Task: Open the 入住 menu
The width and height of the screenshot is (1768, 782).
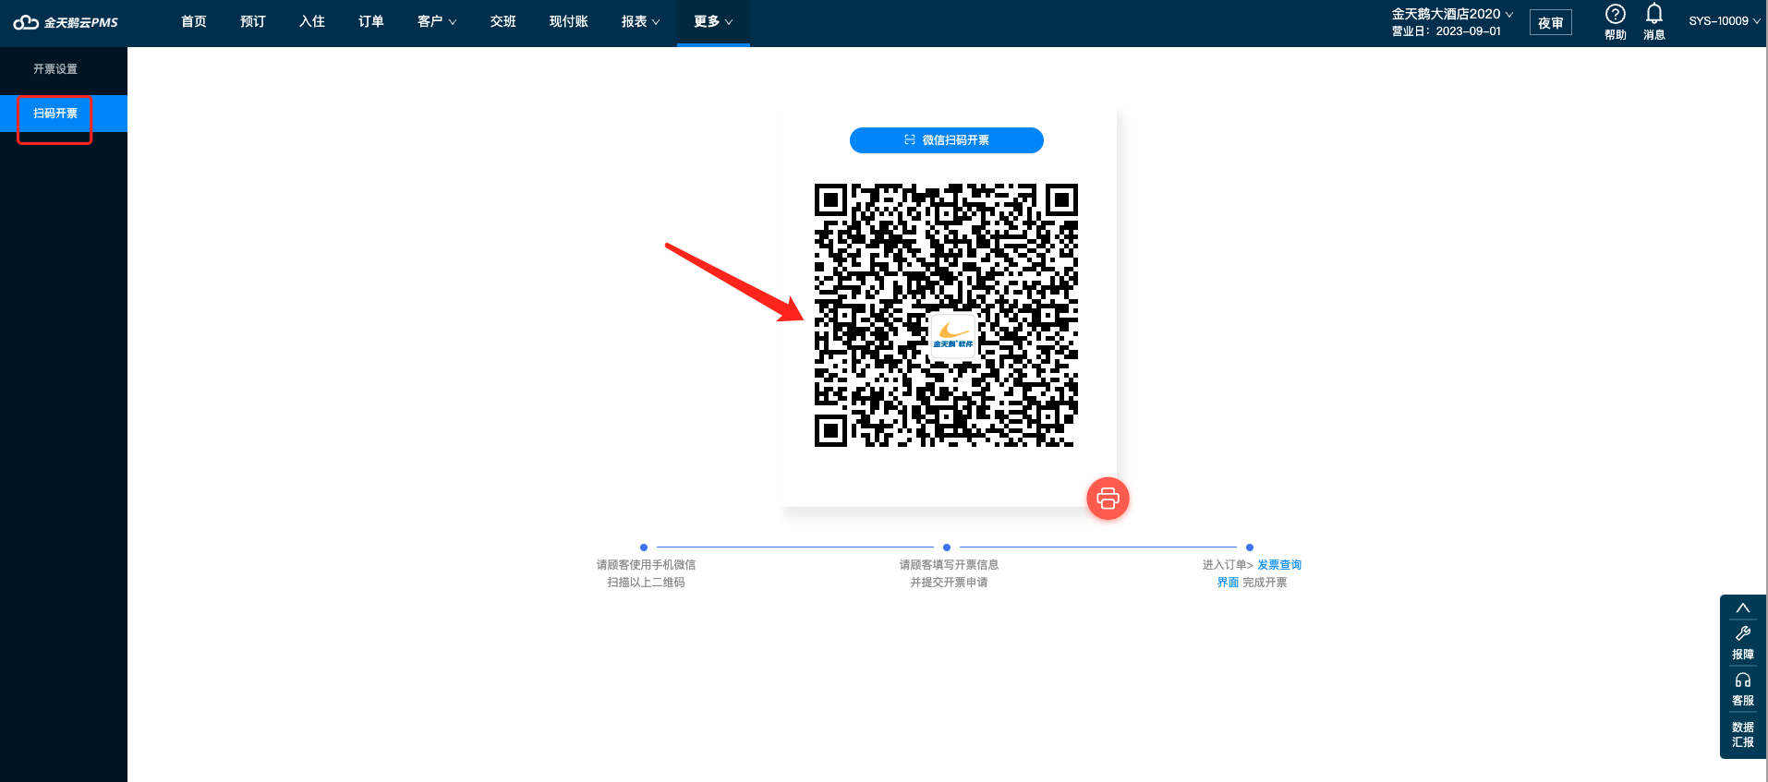Action: click(312, 21)
